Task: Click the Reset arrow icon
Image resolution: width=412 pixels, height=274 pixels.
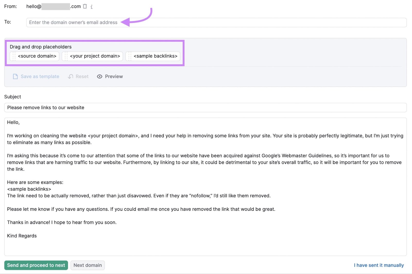Action: (71, 77)
